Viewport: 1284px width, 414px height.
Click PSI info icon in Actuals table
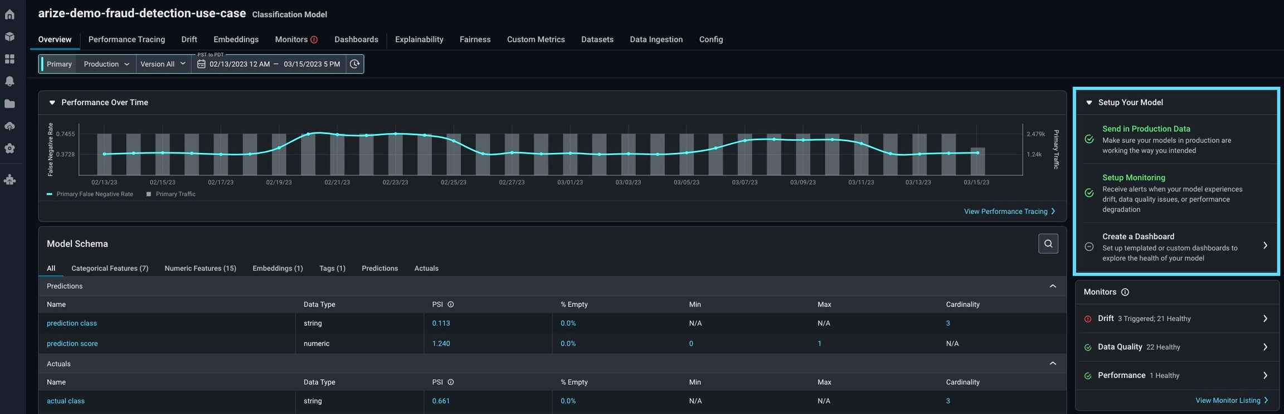(451, 382)
